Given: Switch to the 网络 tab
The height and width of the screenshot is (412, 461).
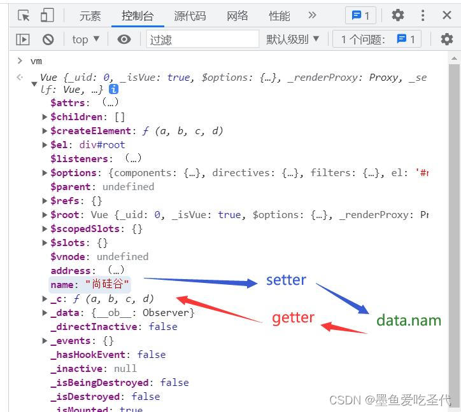Looking at the screenshot, I should pos(238,16).
